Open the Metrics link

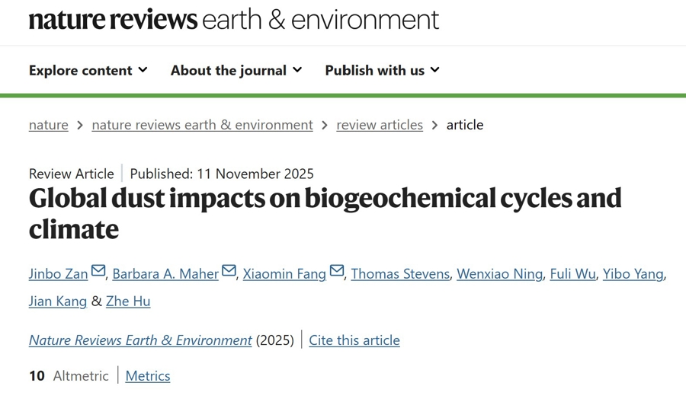[148, 376]
